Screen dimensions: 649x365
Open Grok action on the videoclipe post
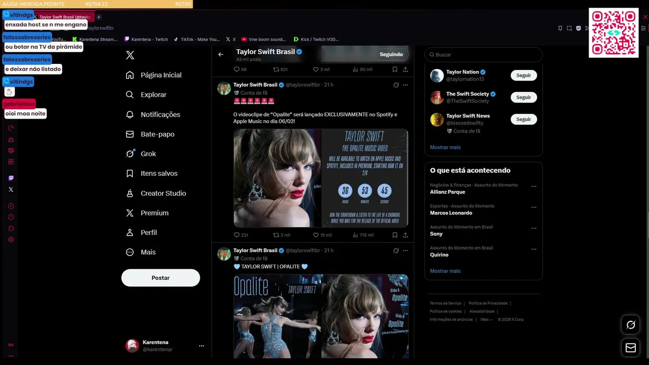click(x=396, y=85)
